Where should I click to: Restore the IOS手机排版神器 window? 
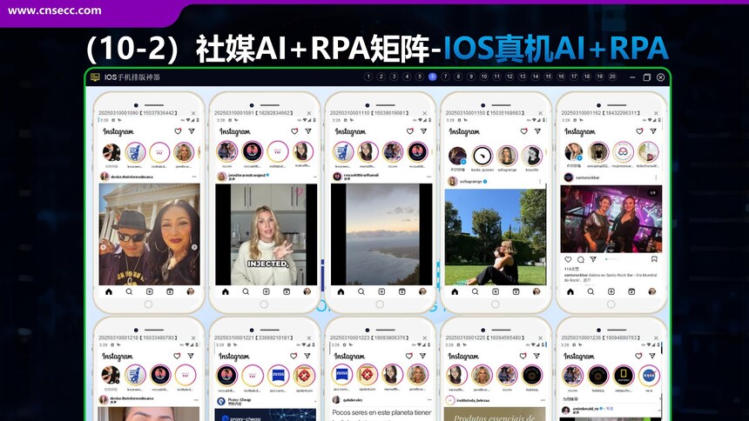[x=647, y=77]
